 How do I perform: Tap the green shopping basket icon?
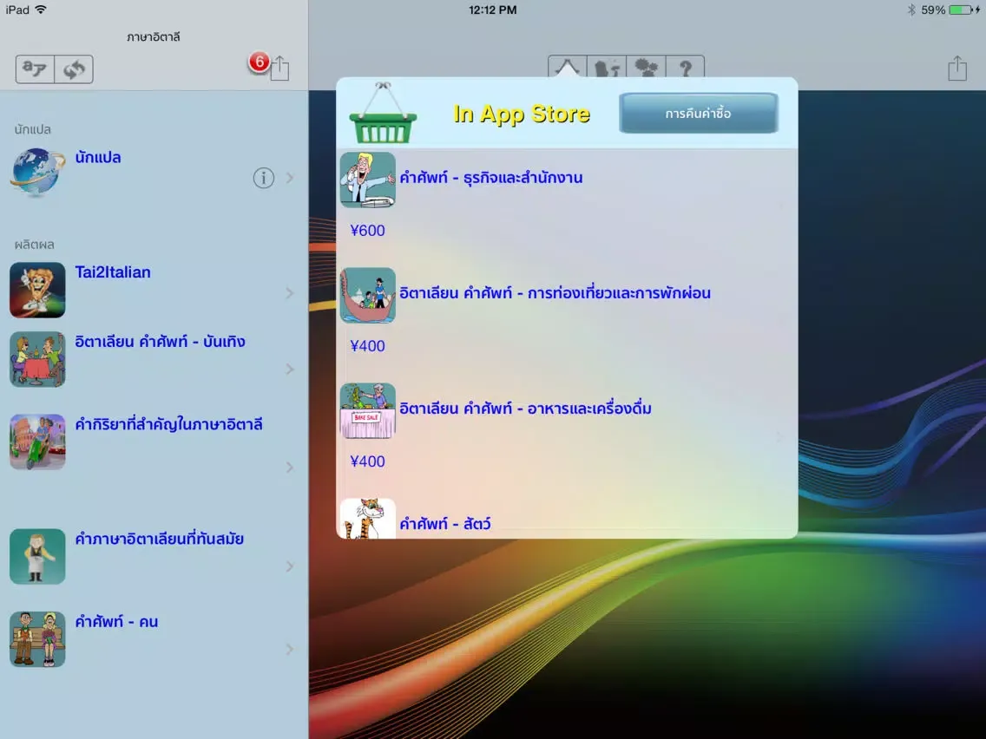click(x=382, y=113)
